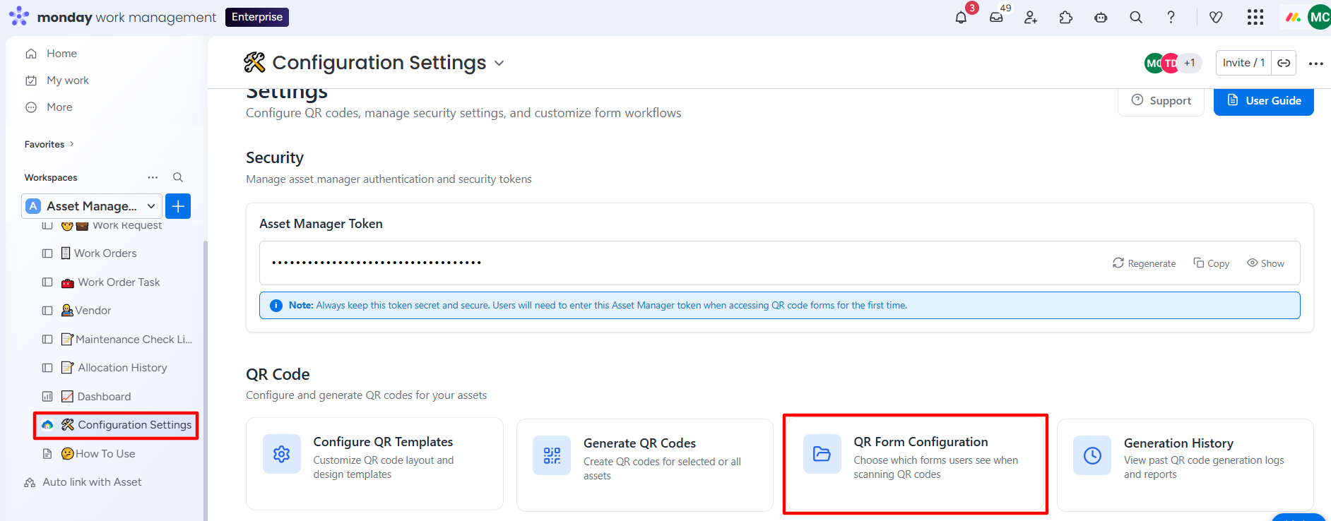Click the Generation History clock icon
1331x521 pixels.
click(1092, 455)
